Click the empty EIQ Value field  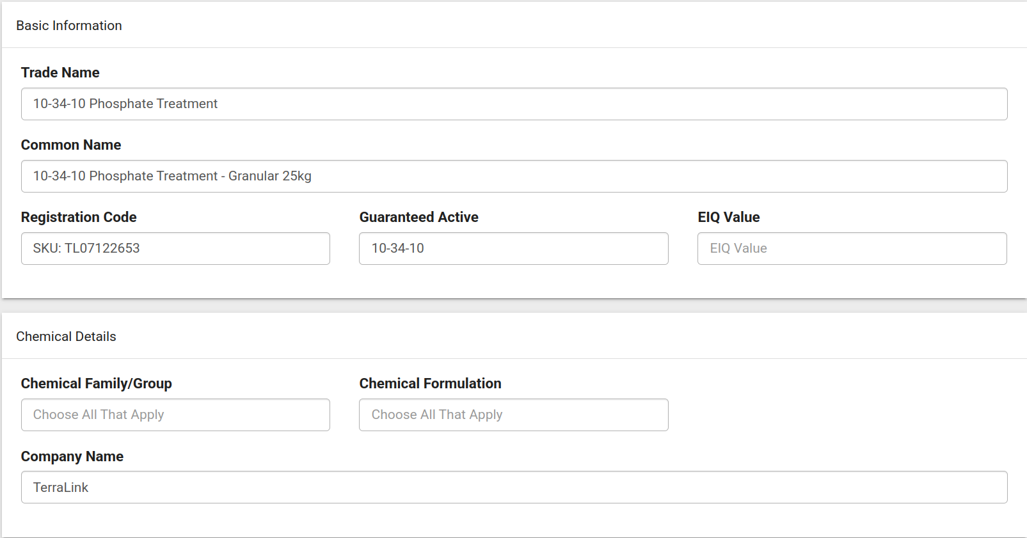click(852, 248)
